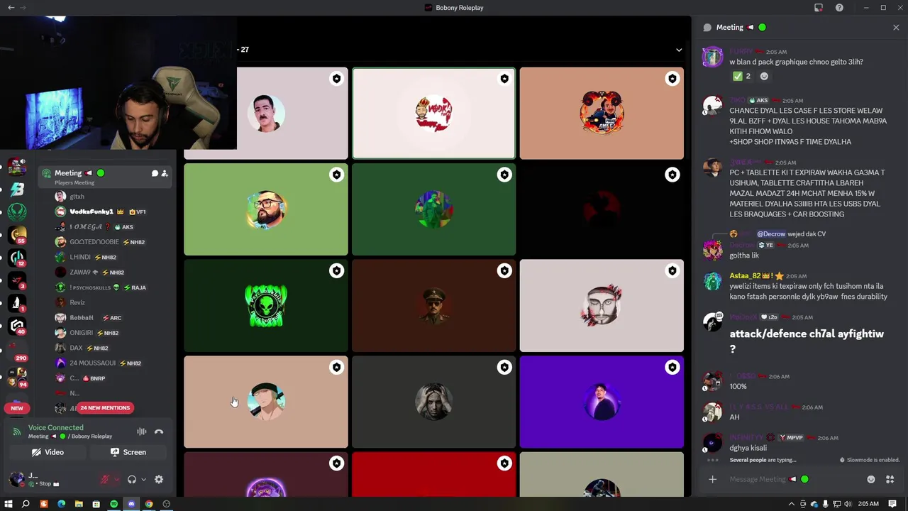908x511 pixels.
Task: Open the bearded man green tile
Action: (x=266, y=209)
